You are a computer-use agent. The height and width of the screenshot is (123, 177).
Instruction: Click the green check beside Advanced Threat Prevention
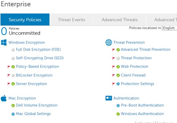click(x=118, y=50)
